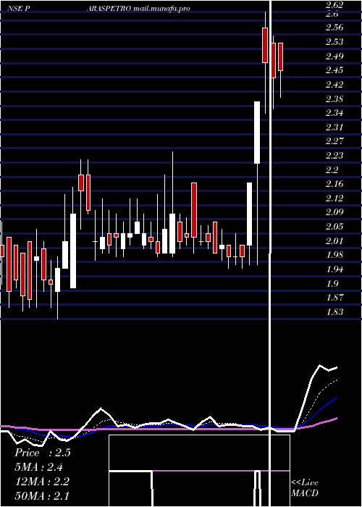Click the 2.45 price axis label
The height and width of the screenshot is (507, 362).
pyautogui.click(x=334, y=70)
